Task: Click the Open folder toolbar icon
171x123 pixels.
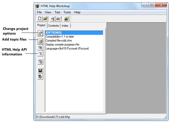Action: pos(45,19)
